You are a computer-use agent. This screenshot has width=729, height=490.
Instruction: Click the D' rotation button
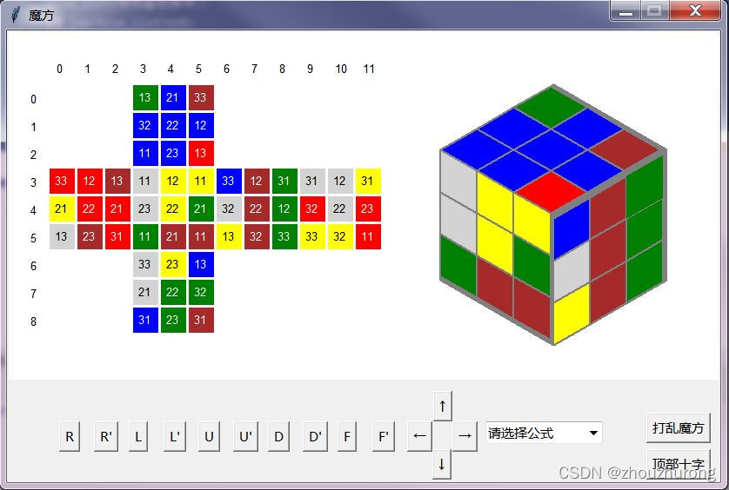click(315, 436)
